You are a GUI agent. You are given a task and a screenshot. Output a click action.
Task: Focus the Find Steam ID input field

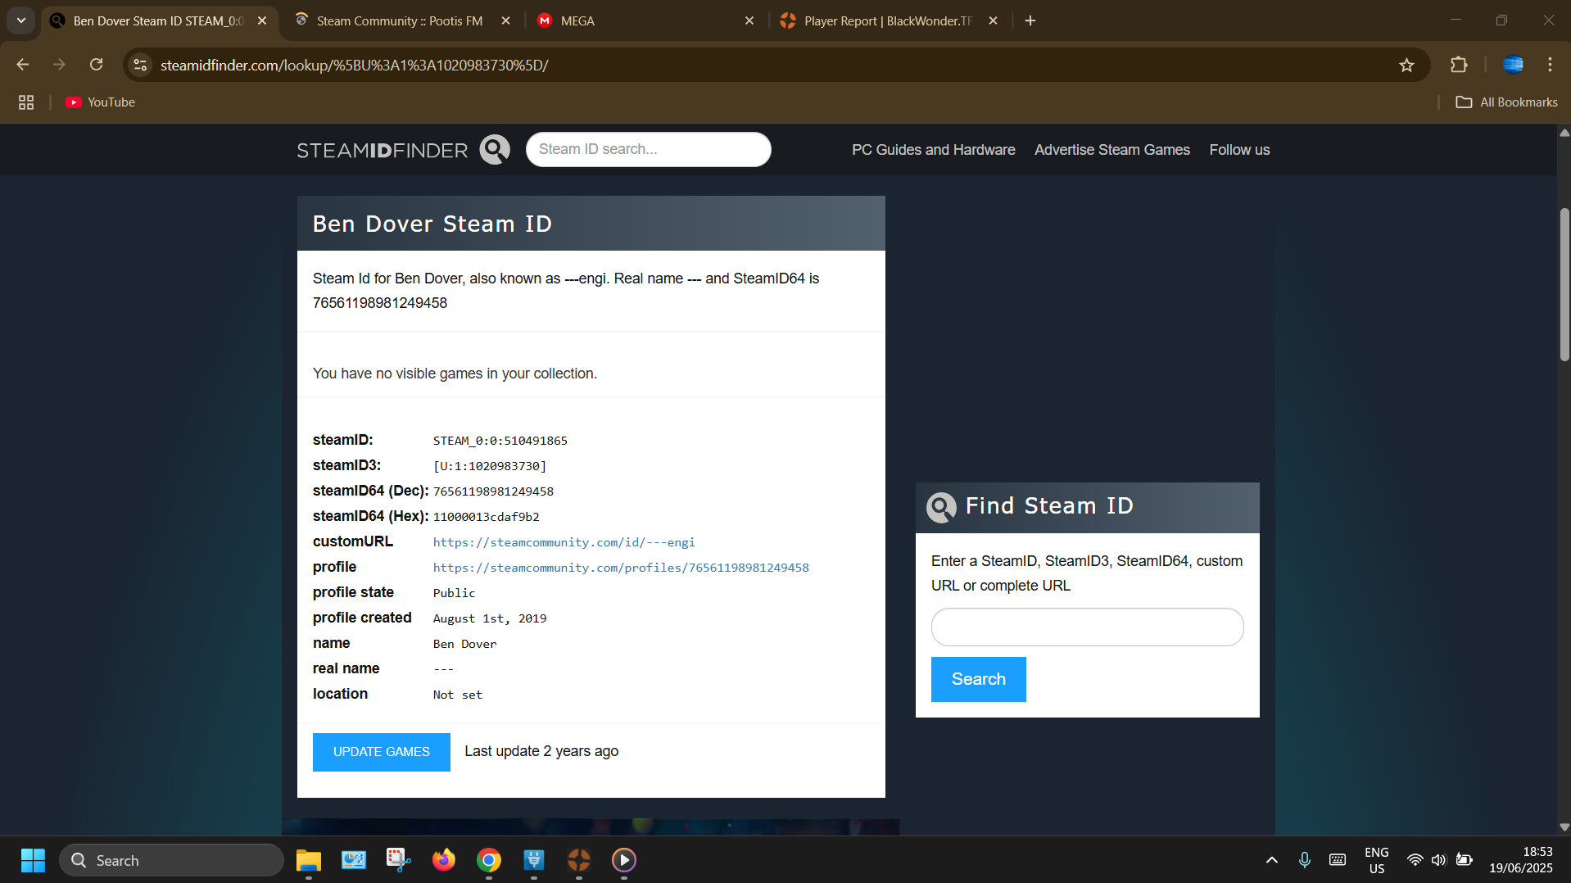(1087, 627)
